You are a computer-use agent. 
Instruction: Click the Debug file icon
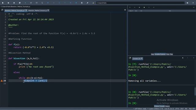pos(48,3)
